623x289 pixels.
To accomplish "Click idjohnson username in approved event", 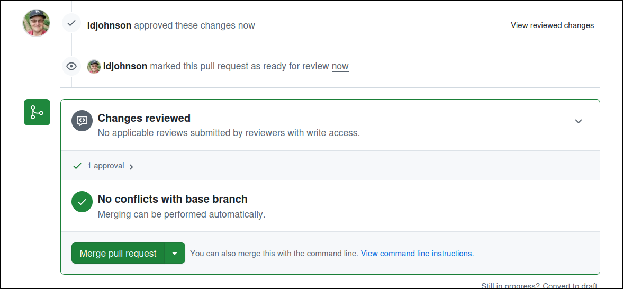I will tap(109, 25).
